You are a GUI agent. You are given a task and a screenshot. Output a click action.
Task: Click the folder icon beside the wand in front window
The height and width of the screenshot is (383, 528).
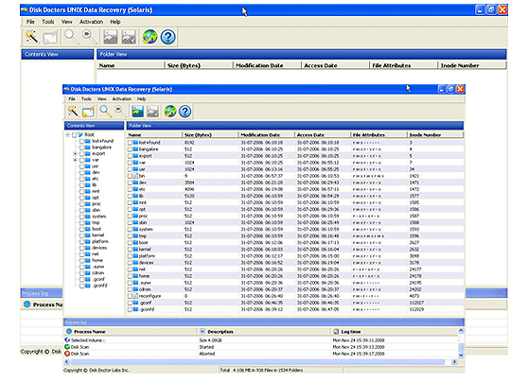88,111
